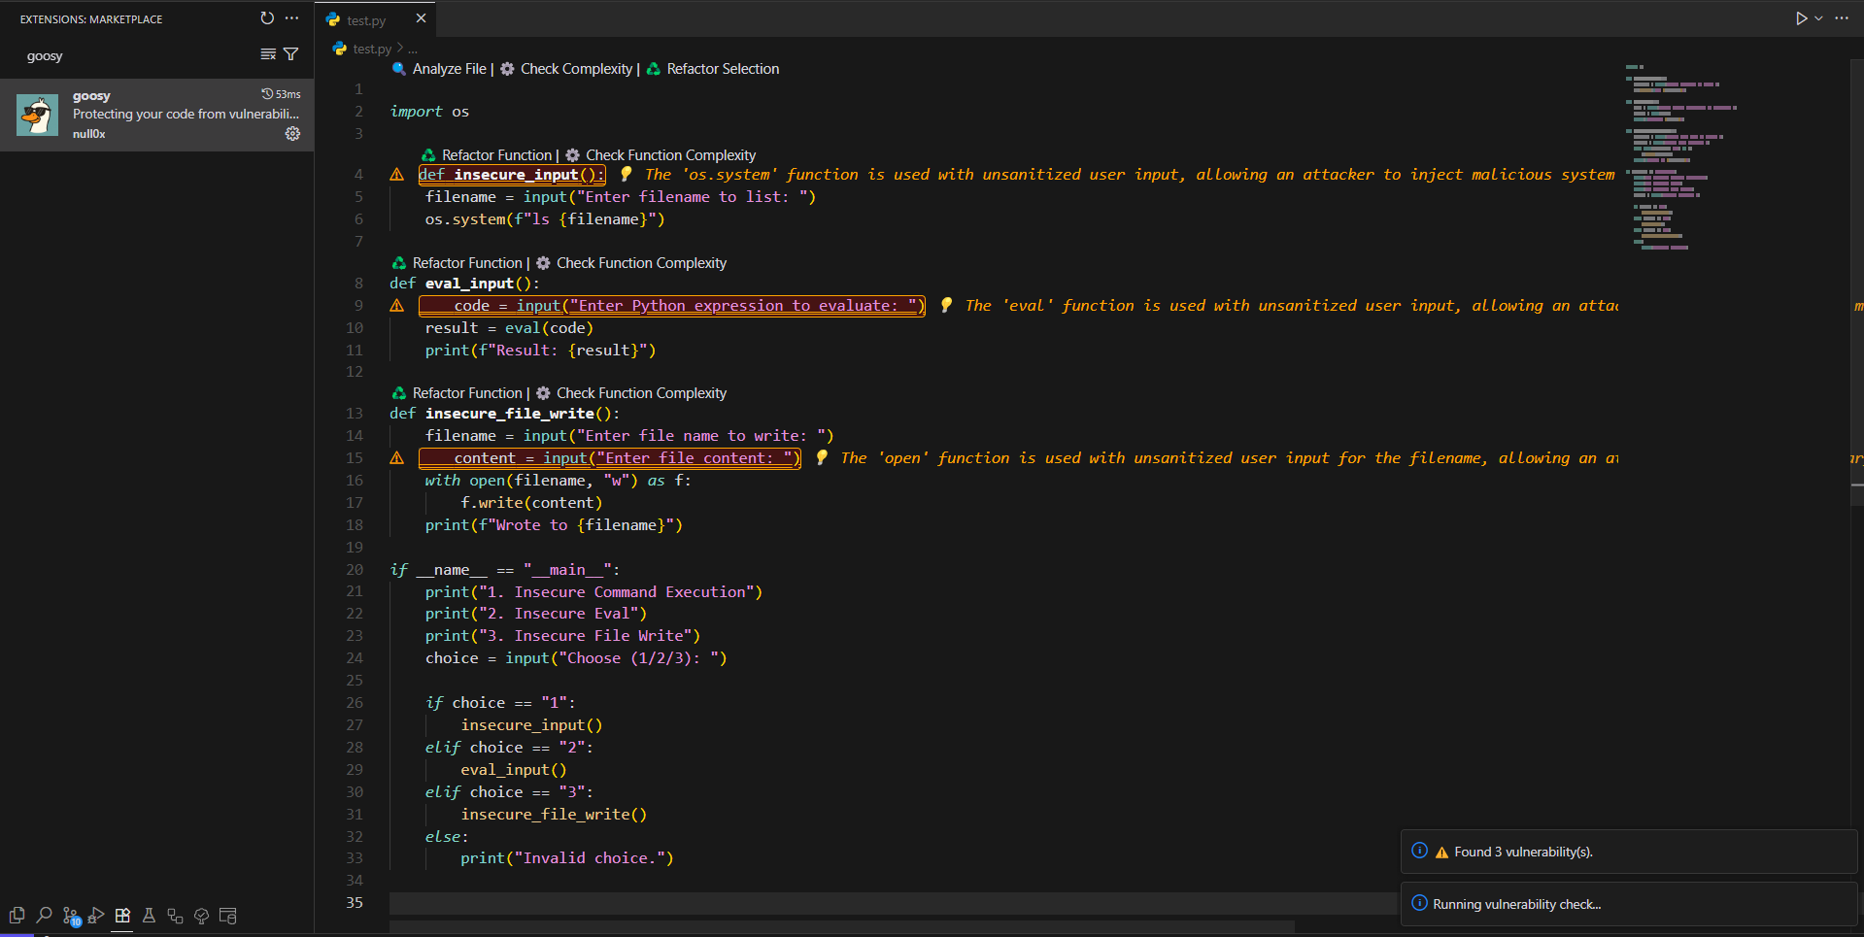The height and width of the screenshot is (937, 1864).
Task: Open Source Control with 10 changes
Action: pyautogui.click(x=71, y=916)
